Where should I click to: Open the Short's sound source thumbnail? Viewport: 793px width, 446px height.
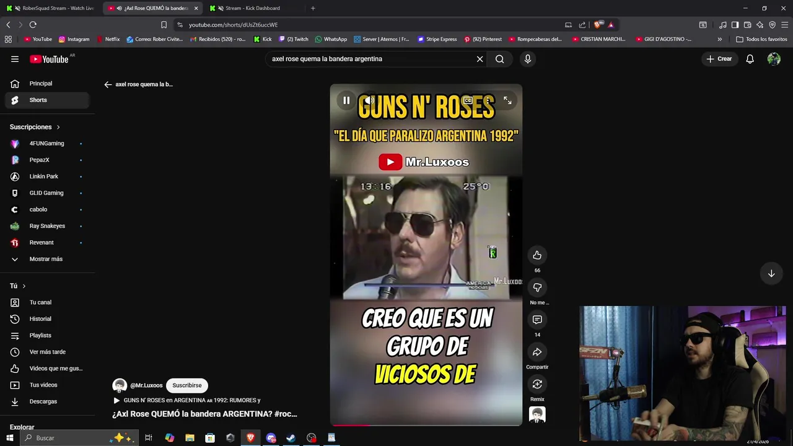537,414
